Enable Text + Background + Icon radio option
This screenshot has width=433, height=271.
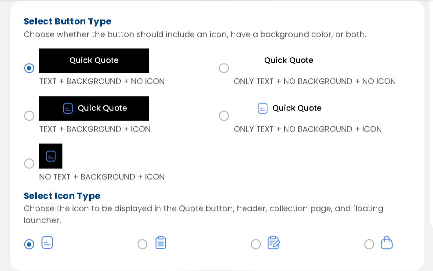[x=29, y=116]
